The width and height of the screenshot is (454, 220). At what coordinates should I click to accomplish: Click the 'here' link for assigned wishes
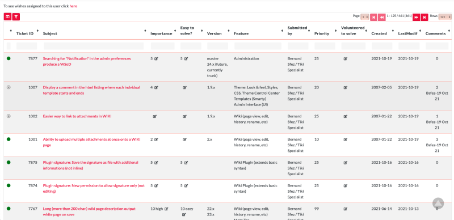pyautogui.click(x=73, y=6)
